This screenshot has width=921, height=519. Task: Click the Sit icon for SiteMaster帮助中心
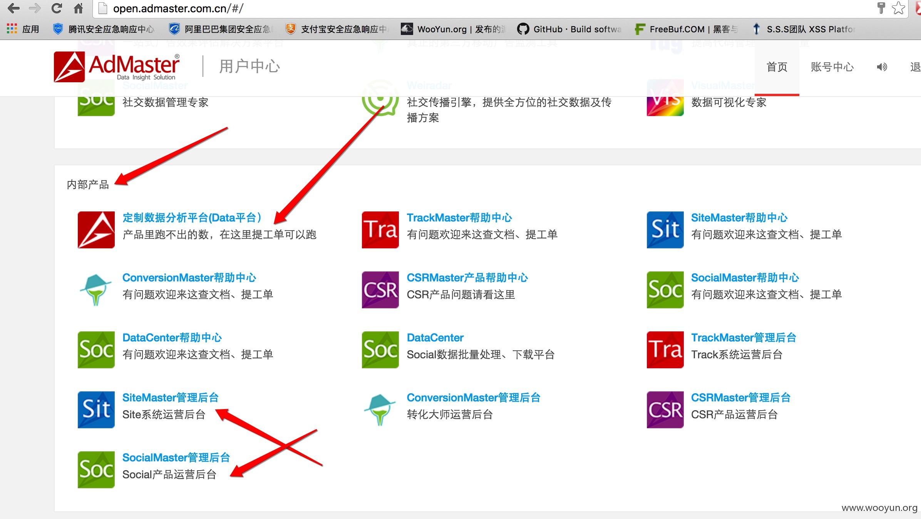tap(665, 230)
